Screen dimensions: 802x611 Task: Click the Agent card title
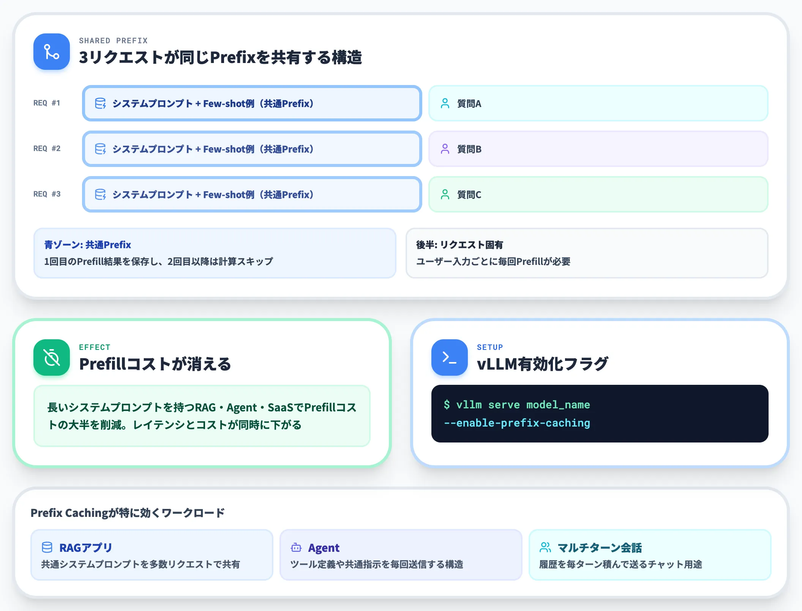324,548
